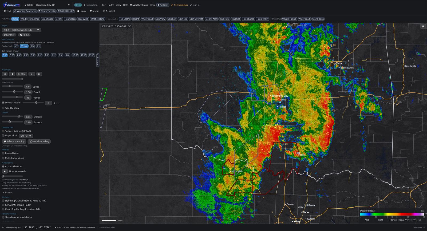Jump to last animation frame
This screenshot has width=427, height=231.
pyautogui.click(x=39, y=74)
